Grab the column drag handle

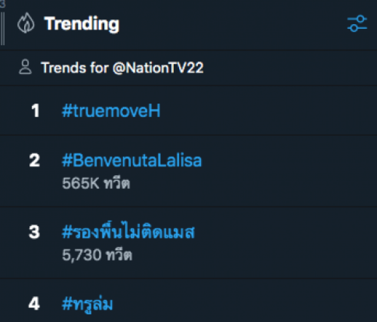click(3, 28)
